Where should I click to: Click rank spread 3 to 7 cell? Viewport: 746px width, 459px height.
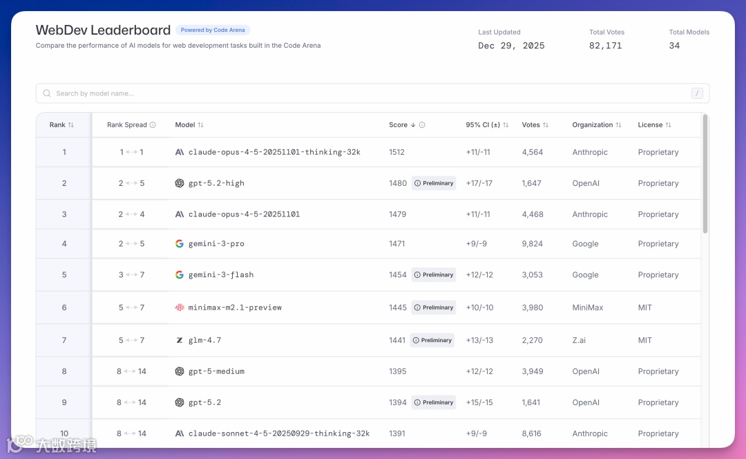coord(131,274)
